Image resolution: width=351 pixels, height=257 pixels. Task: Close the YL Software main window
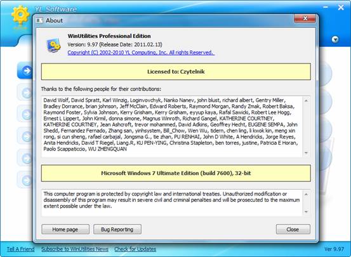pyautogui.click(x=341, y=8)
